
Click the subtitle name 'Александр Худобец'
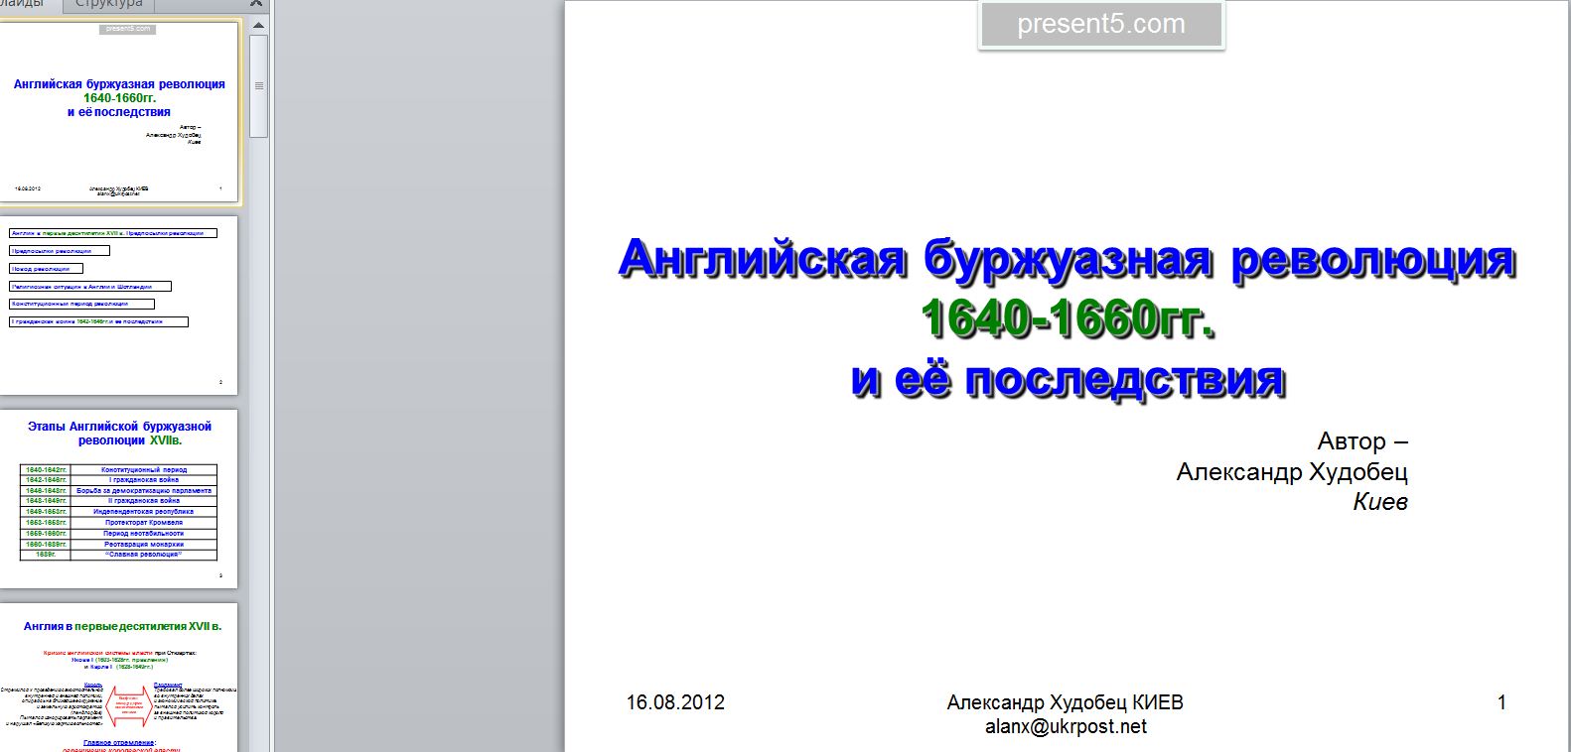(1292, 471)
